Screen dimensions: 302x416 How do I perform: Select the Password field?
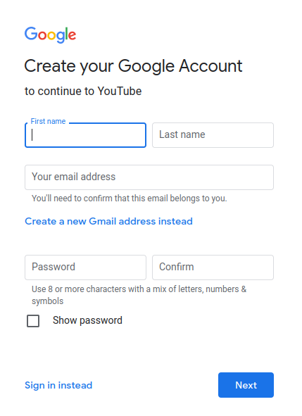tap(85, 267)
